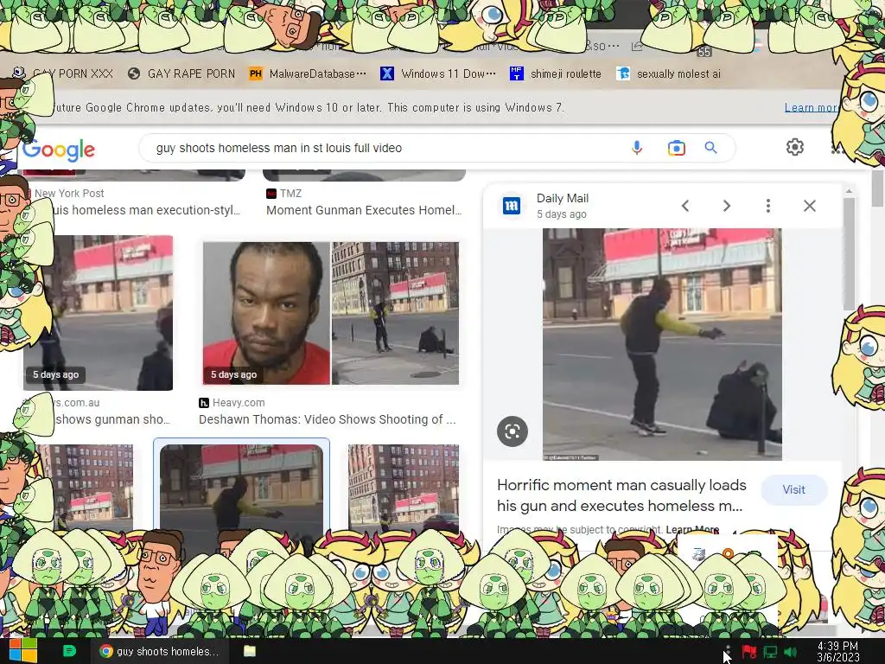The height and width of the screenshot is (664, 885).
Task: Select the Heavy.com result thumbnail
Action: (331, 313)
